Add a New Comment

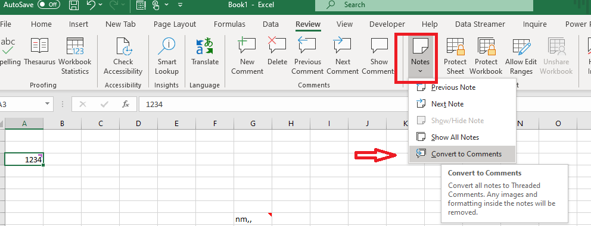[247, 56]
